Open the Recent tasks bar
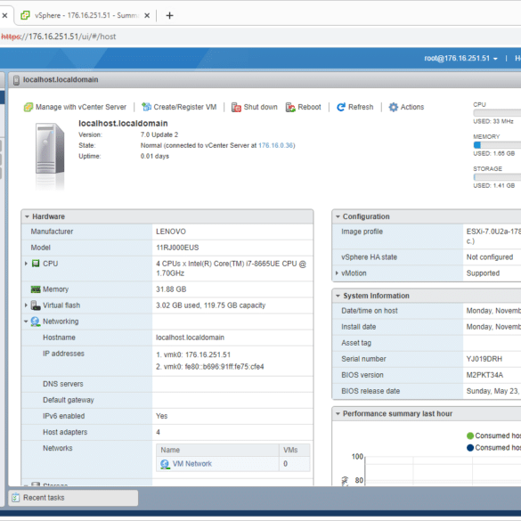Image resolution: width=521 pixels, height=521 pixels. pos(73,498)
